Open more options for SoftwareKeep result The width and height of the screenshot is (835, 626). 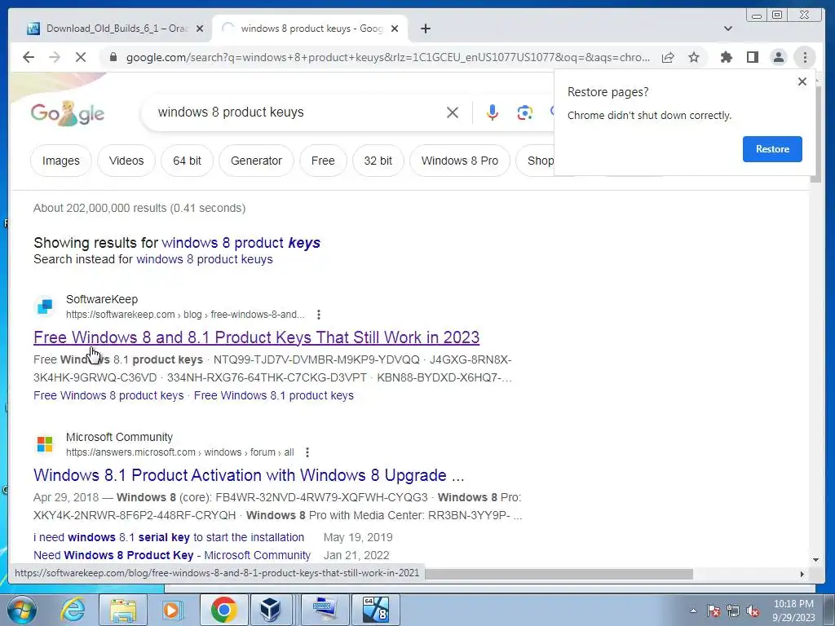pyautogui.click(x=319, y=315)
